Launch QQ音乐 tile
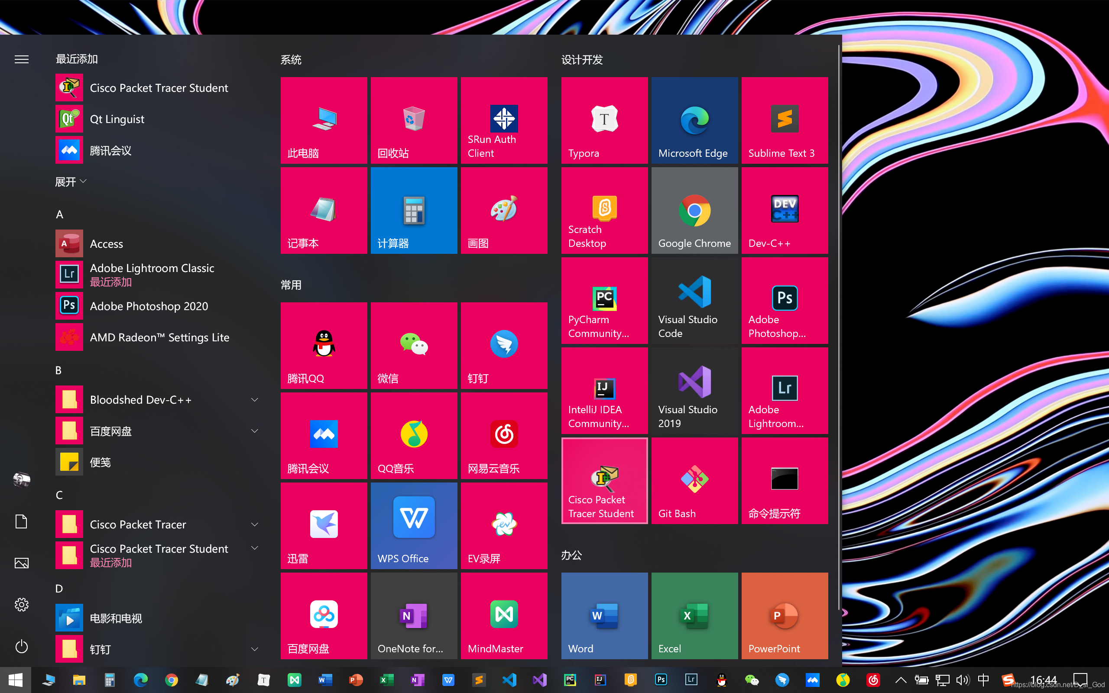This screenshot has width=1109, height=693. [x=413, y=435]
